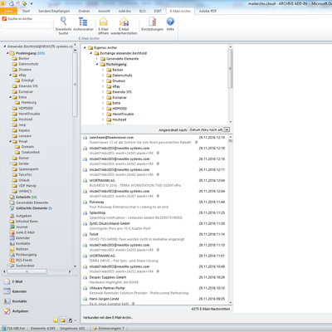Click the Archivordner ribbon icon
The width and height of the screenshot is (332, 332).
[83, 24]
